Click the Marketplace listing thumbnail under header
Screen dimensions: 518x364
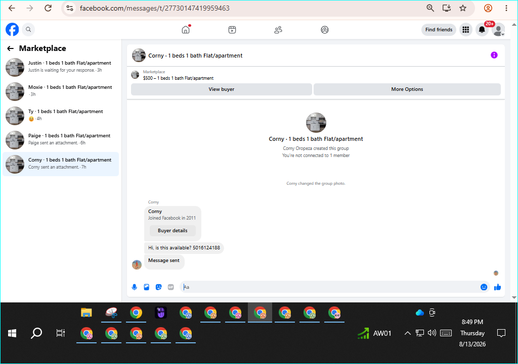(x=135, y=75)
